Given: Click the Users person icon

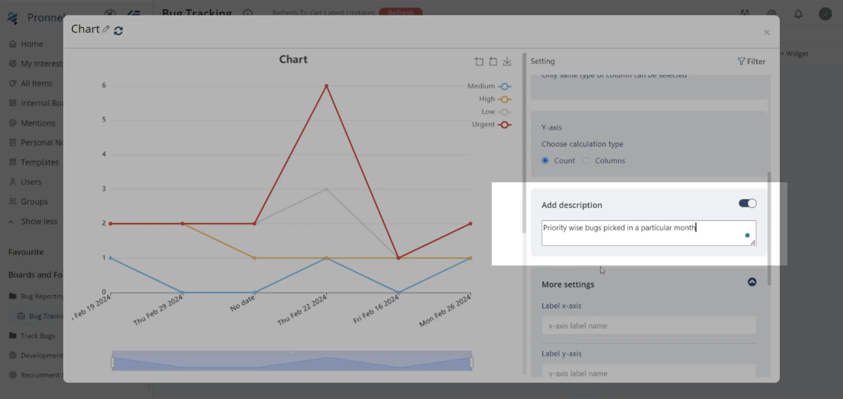Looking at the screenshot, I should [12, 182].
